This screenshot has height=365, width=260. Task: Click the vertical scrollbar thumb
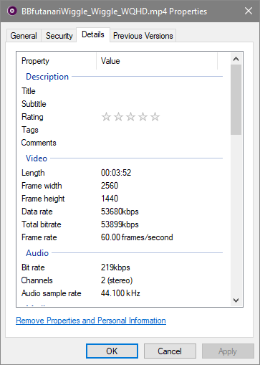click(x=236, y=100)
